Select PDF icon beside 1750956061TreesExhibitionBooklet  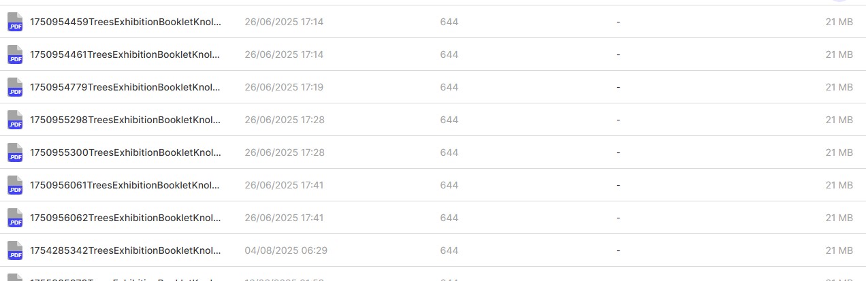tap(15, 185)
